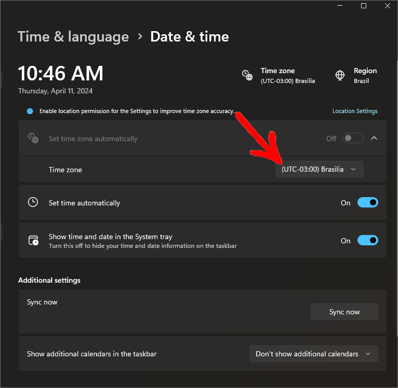
Task: Click Show additional calendars in the taskbar label
Action: point(91,354)
